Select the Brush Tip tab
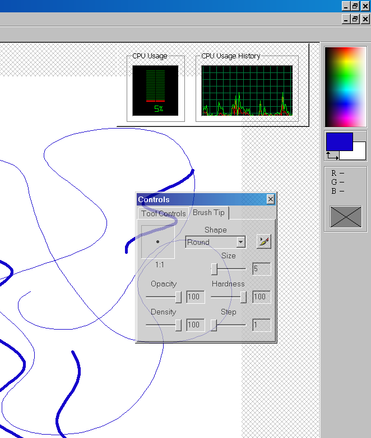The height and width of the screenshot is (438, 371). [209, 213]
